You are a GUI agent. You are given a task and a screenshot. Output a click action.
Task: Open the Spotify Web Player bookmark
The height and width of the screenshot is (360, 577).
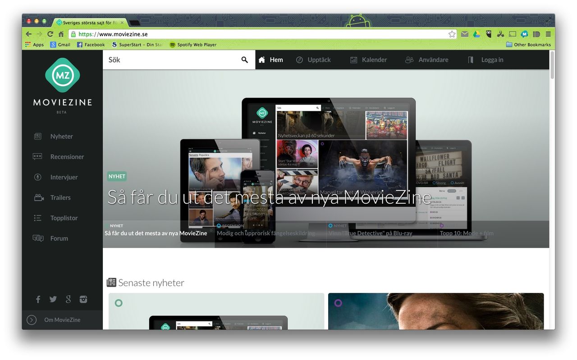(193, 45)
